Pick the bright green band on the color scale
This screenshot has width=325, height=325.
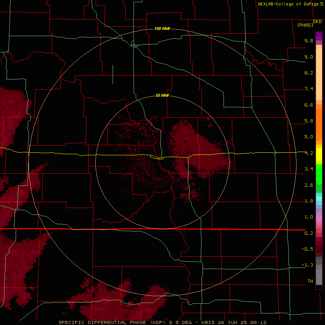click(319, 174)
